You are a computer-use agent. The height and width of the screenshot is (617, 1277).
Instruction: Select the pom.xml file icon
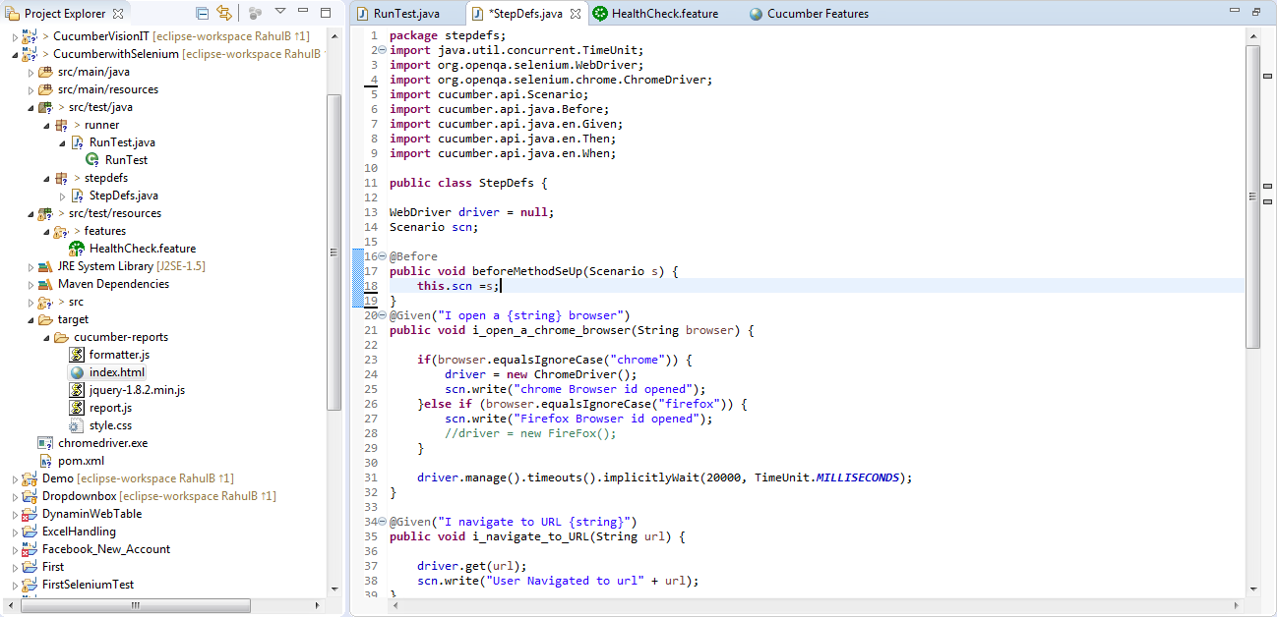tap(44, 460)
